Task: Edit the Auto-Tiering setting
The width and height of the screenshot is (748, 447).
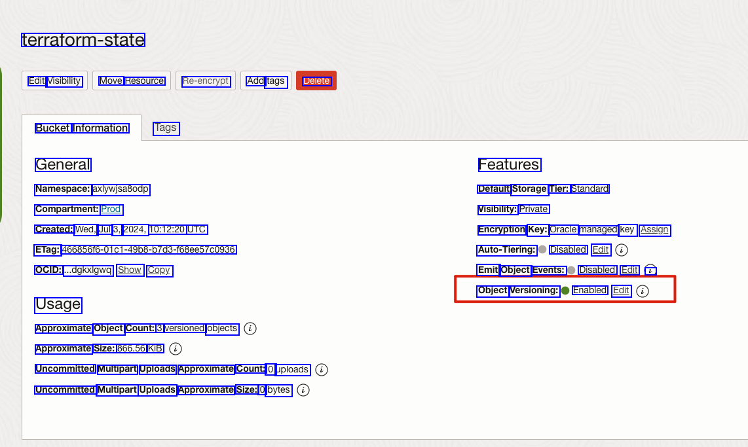Action: coord(601,250)
